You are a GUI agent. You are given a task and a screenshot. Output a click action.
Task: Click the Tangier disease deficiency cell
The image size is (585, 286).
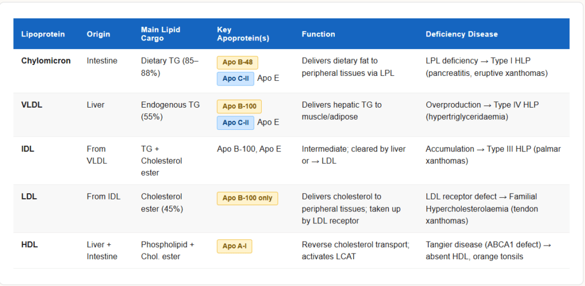[489, 251]
